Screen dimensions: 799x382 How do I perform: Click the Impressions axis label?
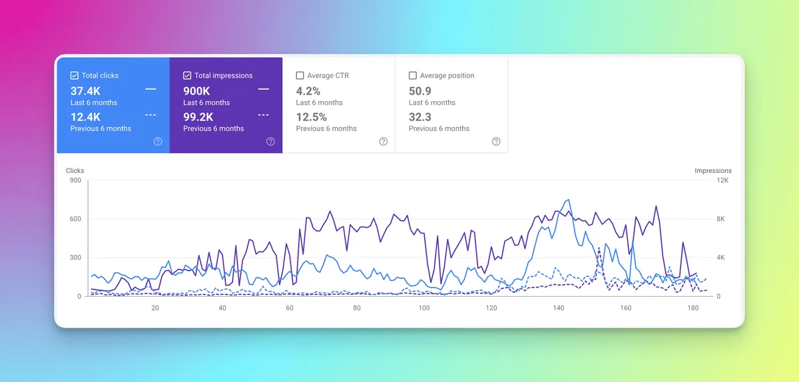(712, 171)
